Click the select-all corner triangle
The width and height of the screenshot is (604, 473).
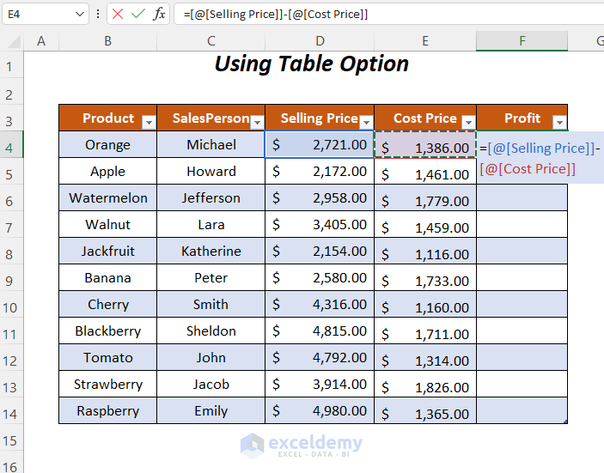click(x=12, y=41)
